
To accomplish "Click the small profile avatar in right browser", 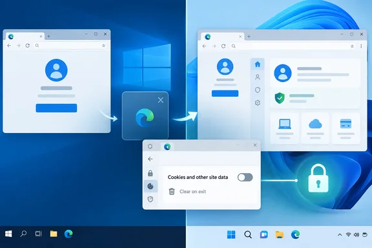I will [x=225, y=67].
